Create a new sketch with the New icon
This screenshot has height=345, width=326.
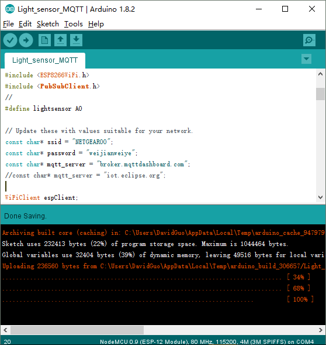coord(44,40)
